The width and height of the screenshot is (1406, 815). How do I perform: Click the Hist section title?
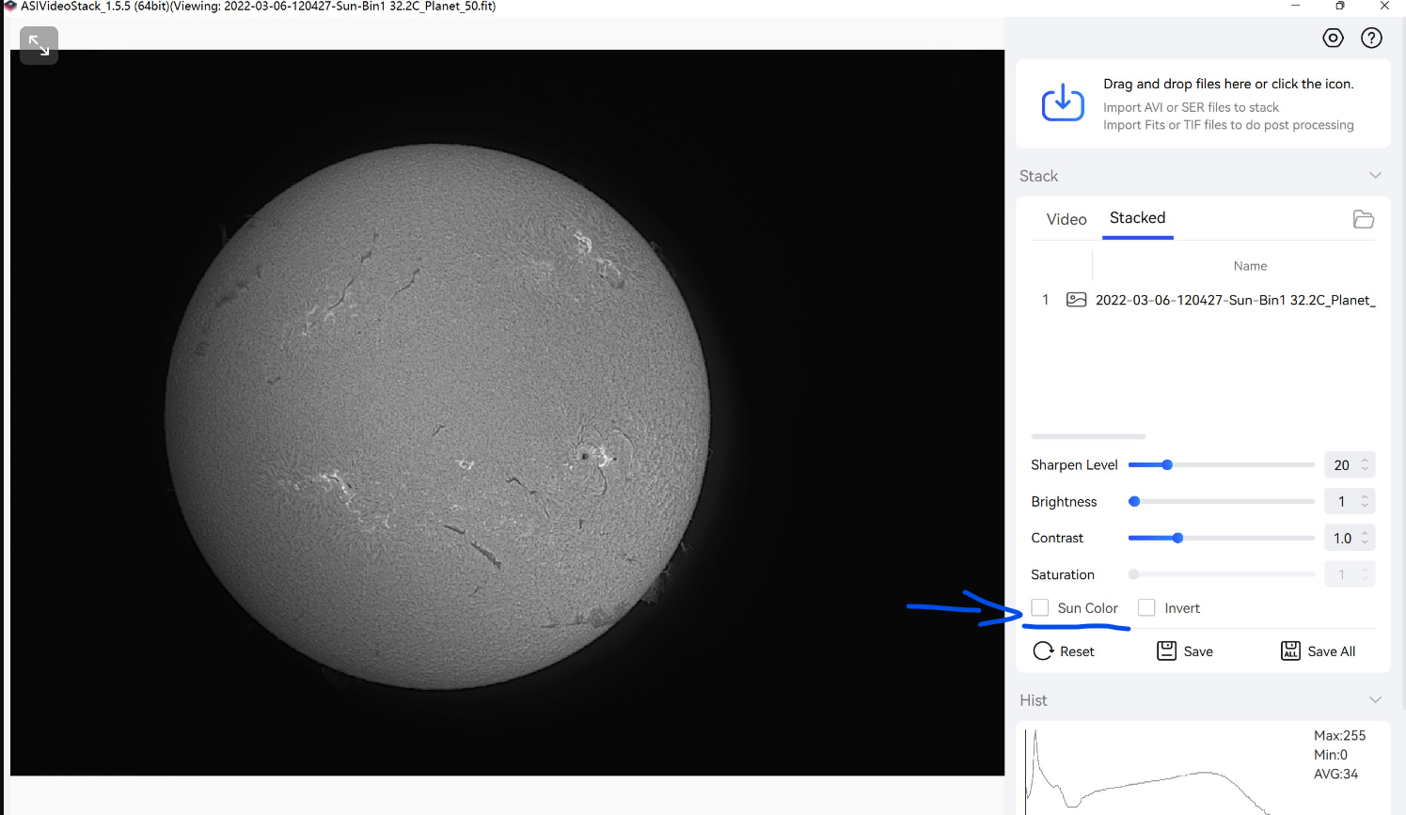click(x=1033, y=700)
